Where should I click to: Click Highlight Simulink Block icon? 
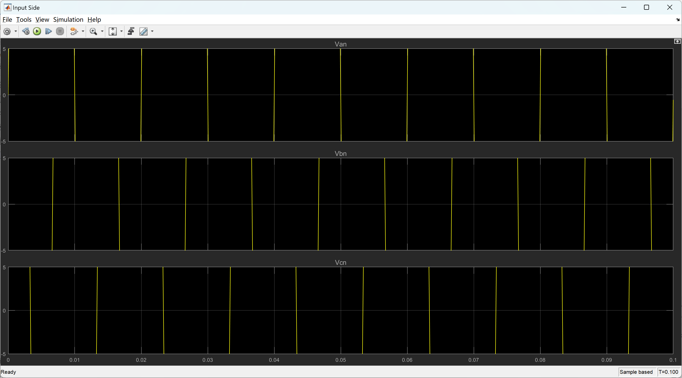(74, 31)
